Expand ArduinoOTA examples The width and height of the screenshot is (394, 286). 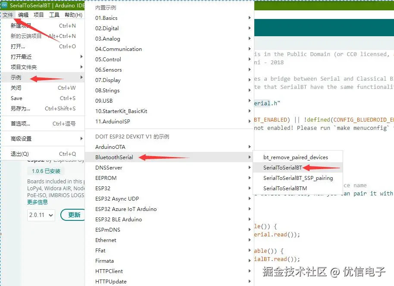click(169, 147)
